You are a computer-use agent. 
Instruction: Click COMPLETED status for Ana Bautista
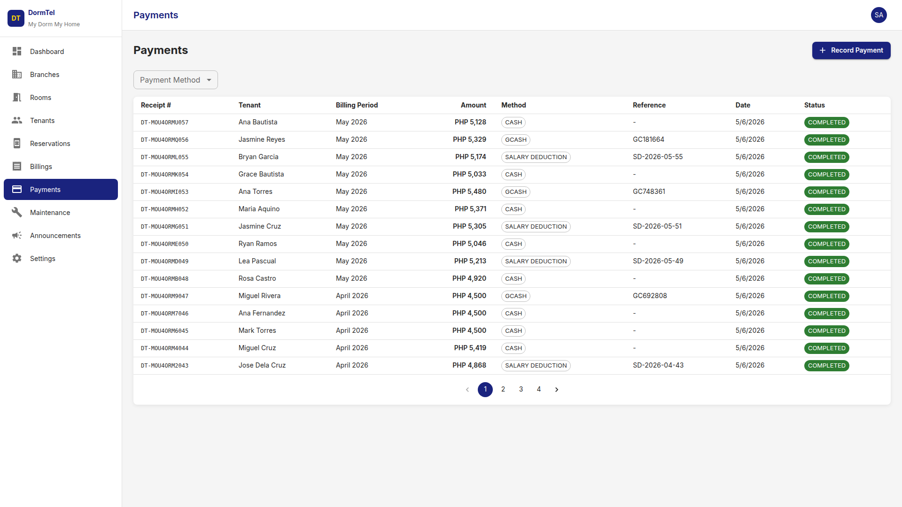pos(826,123)
